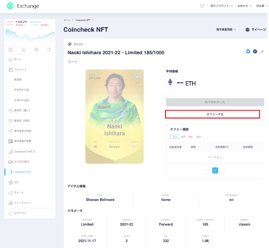Open 日本円の入金 in the sidebar
The width and height of the screenshot is (269, 248).
(x=22, y=90)
